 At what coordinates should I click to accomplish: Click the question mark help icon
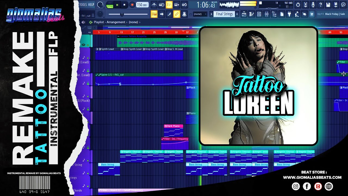(321, 5)
